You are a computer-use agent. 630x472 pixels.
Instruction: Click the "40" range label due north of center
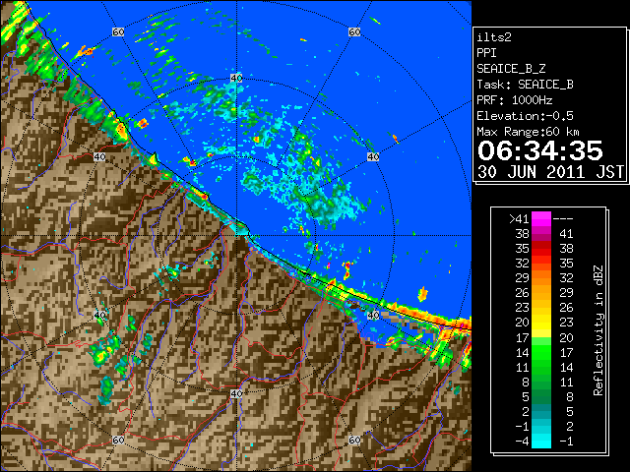[x=236, y=78]
